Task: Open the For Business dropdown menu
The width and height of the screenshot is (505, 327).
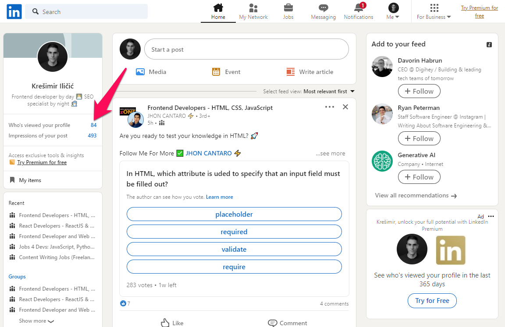Action: pos(434,12)
